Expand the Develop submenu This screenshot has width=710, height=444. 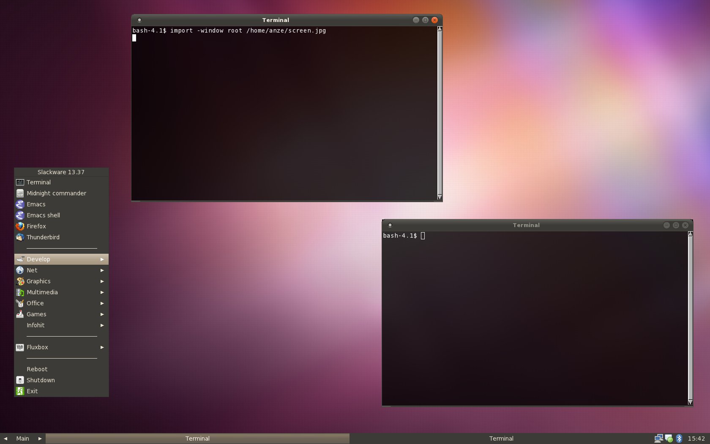pos(61,259)
